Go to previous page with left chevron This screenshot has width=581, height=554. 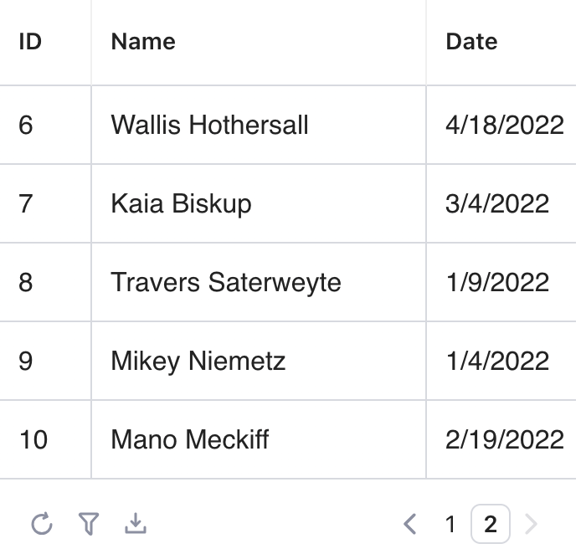(x=410, y=525)
